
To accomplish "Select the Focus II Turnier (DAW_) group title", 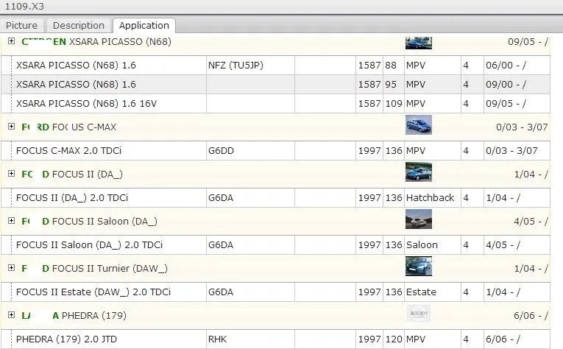I will click(94, 268).
